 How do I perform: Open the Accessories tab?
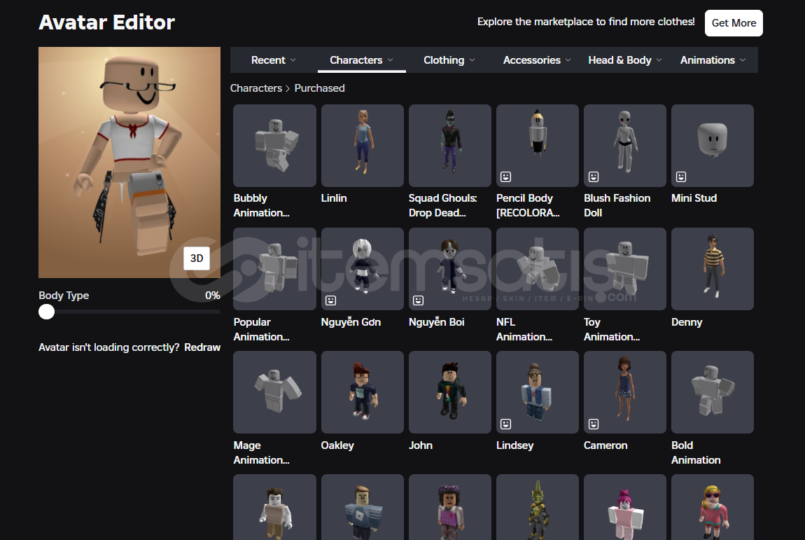click(536, 60)
